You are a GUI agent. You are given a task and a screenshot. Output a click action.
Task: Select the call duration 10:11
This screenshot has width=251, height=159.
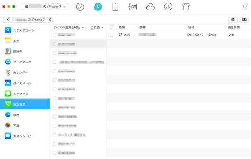tap(231, 35)
